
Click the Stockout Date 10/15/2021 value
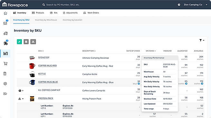point(168,99)
